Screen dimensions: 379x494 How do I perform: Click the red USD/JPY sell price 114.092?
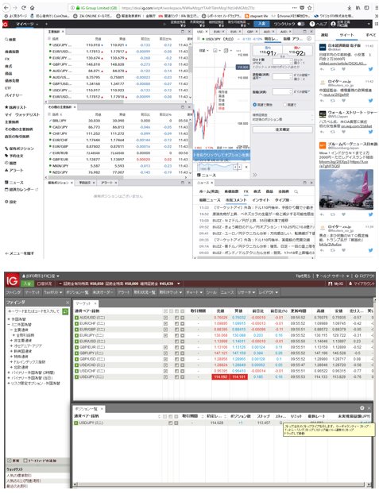pos(220,376)
